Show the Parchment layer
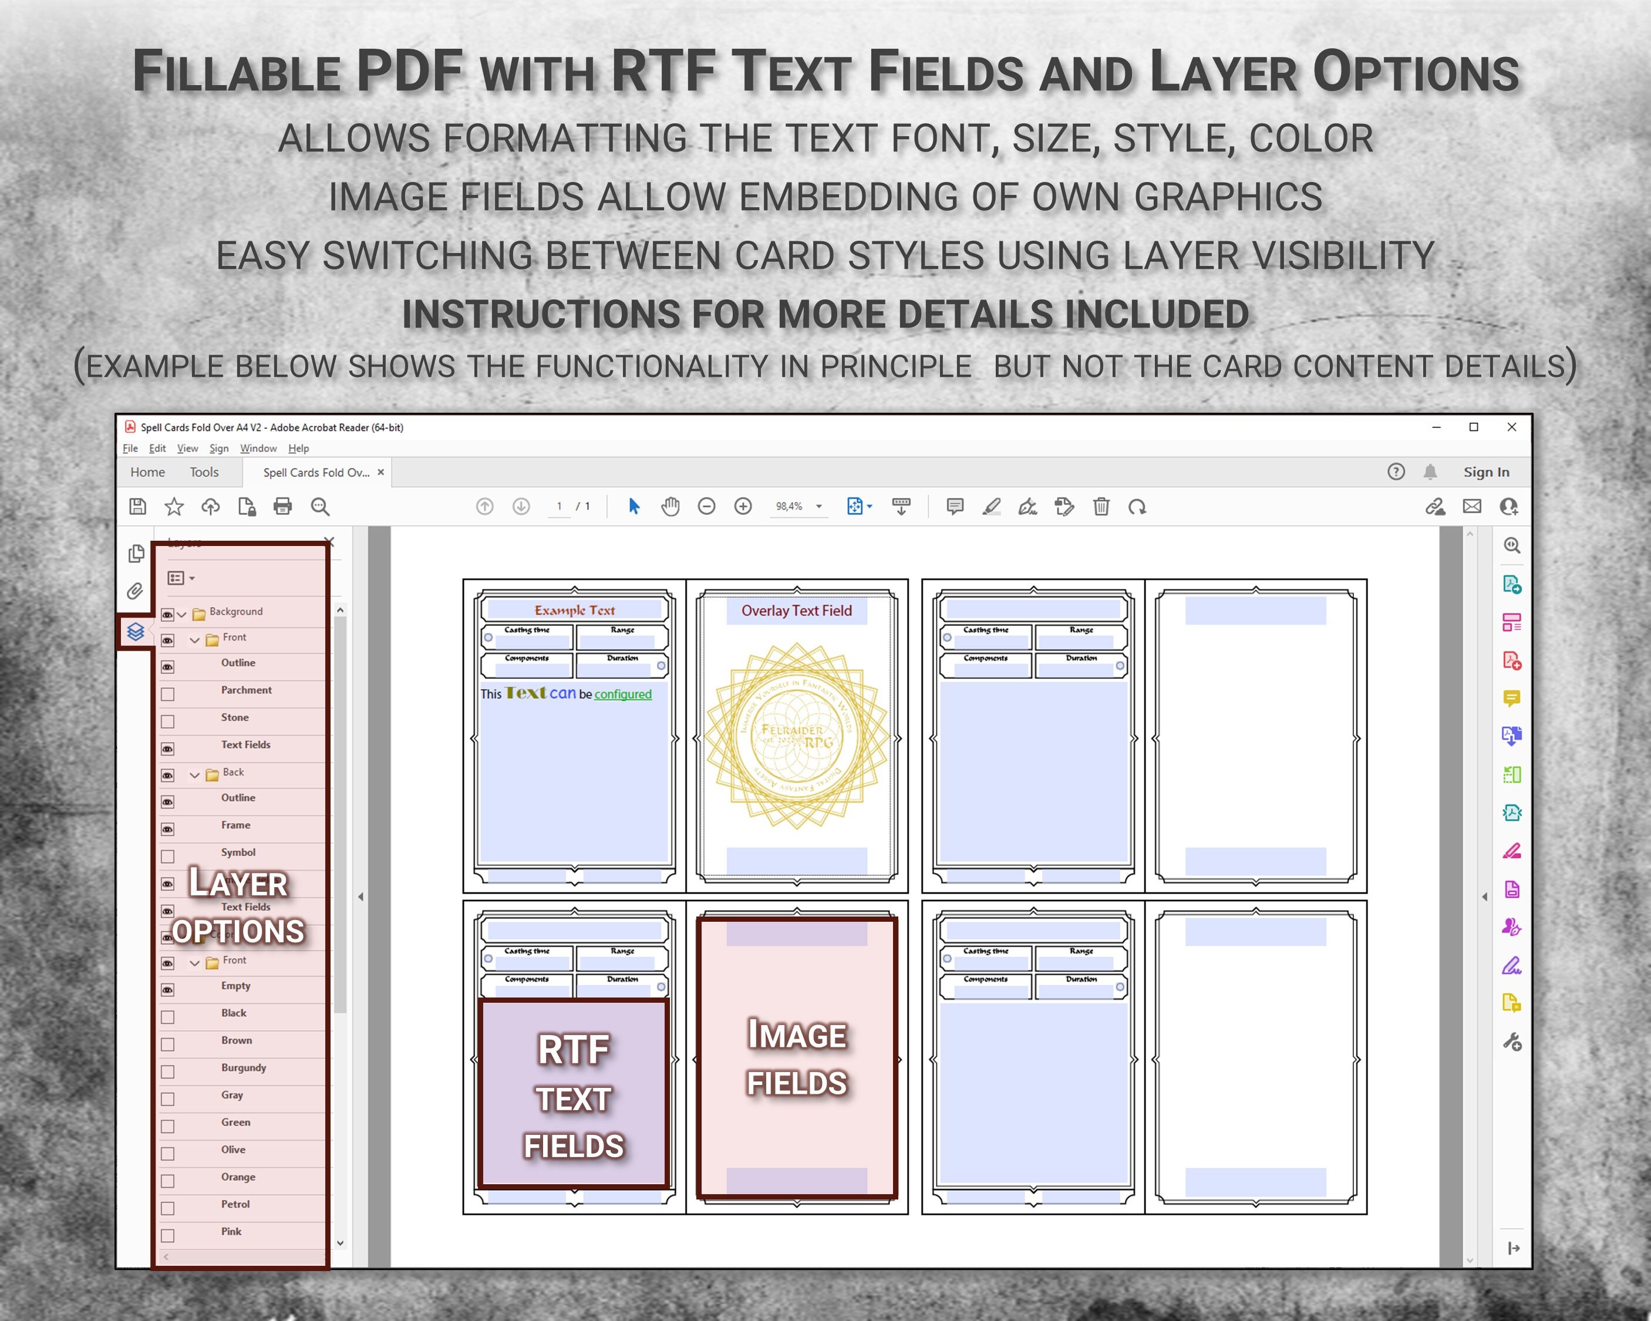 click(168, 694)
